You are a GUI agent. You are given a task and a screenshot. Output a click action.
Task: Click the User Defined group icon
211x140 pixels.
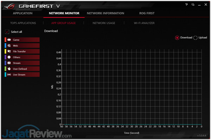(x=9, y=69)
